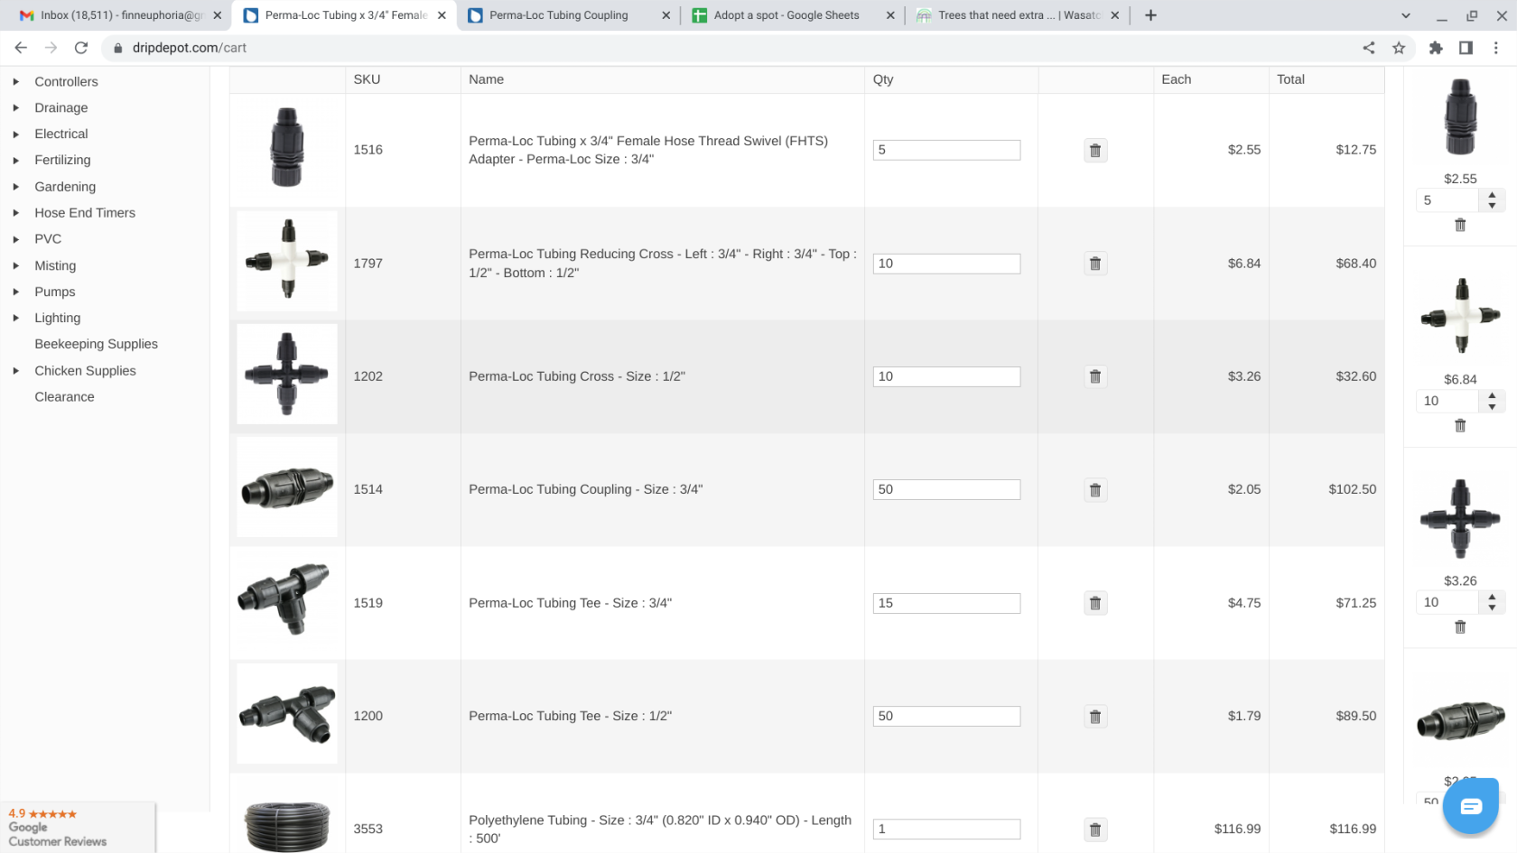Go forward in browser history
Screen dimensions: 1517x853
point(51,48)
